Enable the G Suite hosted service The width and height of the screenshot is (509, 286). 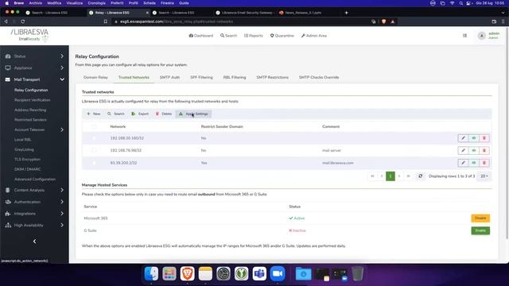[x=480, y=230]
